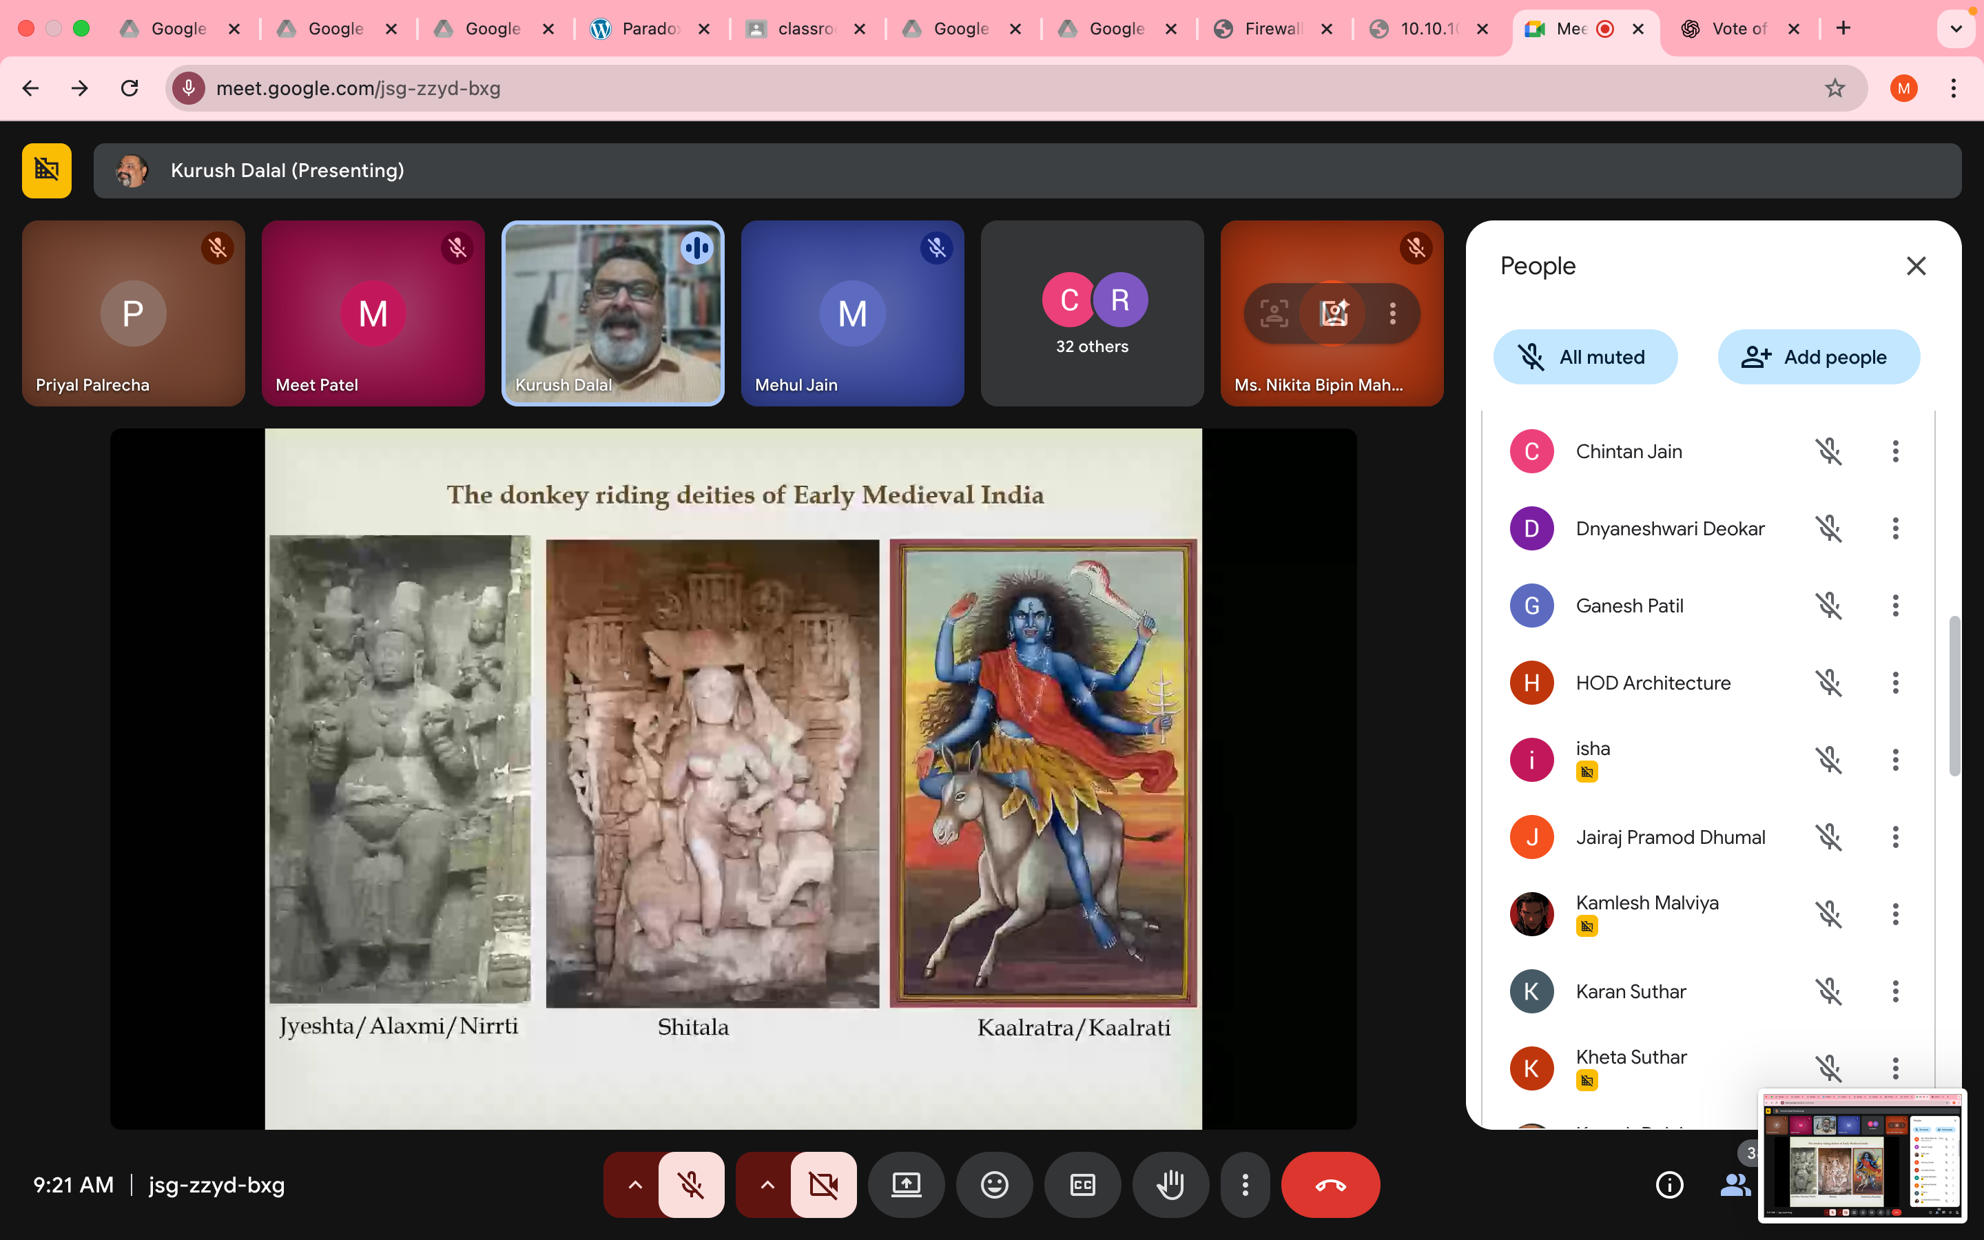Turn on closed captions

pyautogui.click(x=1082, y=1184)
